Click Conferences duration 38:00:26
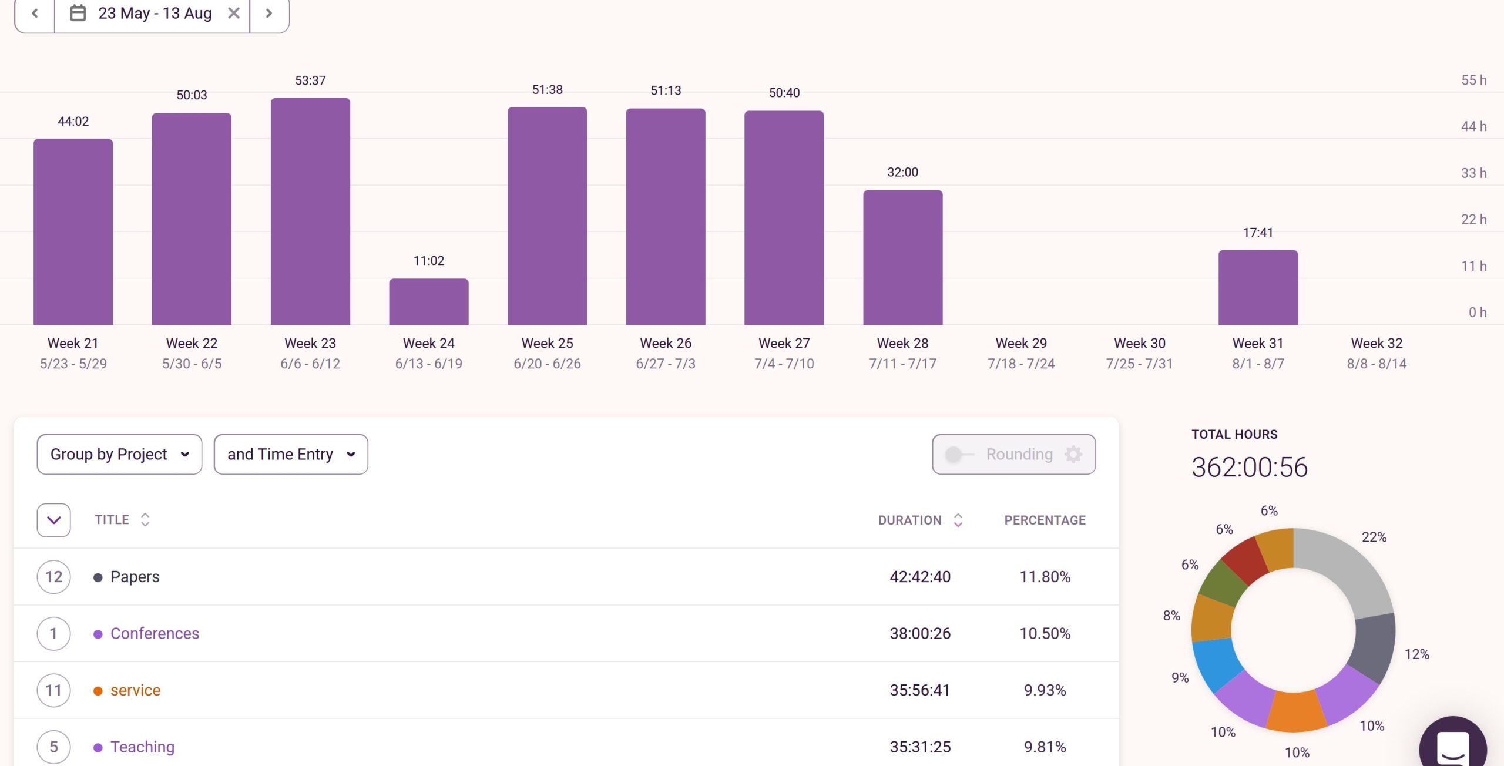1504x766 pixels. (x=920, y=633)
